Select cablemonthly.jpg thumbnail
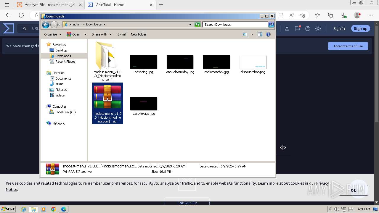Viewport: 379px width, 213px height. pos(216,62)
